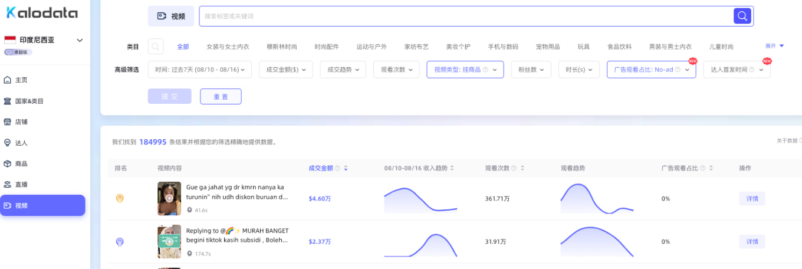Click the 达人 creator icon
The height and width of the screenshot is (269, 802).
(x=8, y=143)
